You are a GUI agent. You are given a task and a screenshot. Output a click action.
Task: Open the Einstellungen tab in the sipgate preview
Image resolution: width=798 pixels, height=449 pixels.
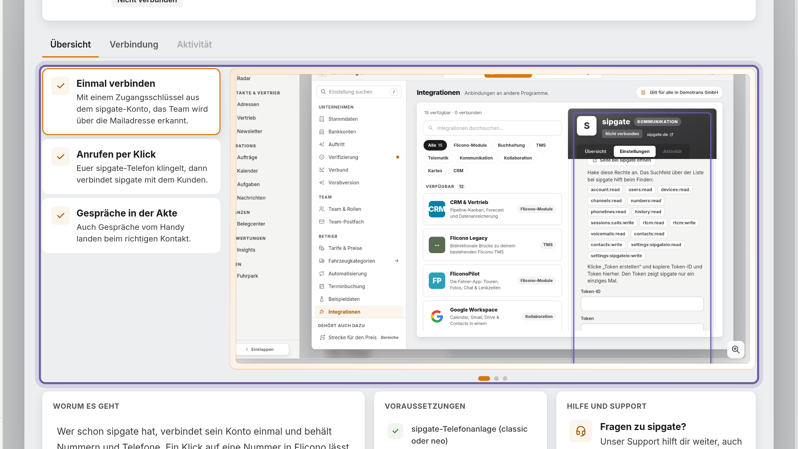634,151
